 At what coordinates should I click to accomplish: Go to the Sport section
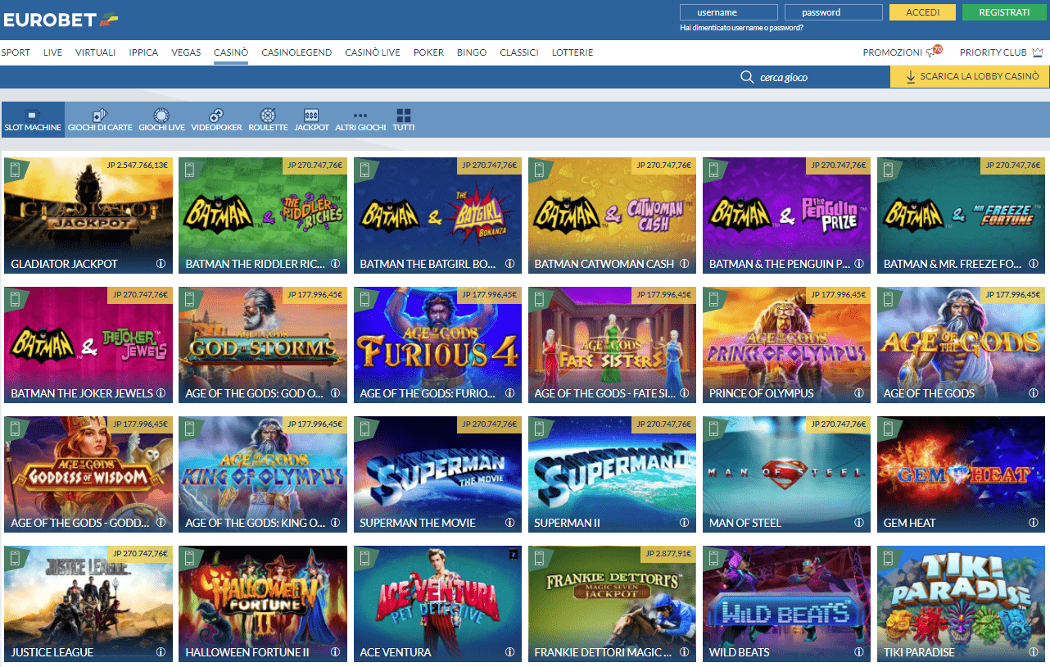16,52
